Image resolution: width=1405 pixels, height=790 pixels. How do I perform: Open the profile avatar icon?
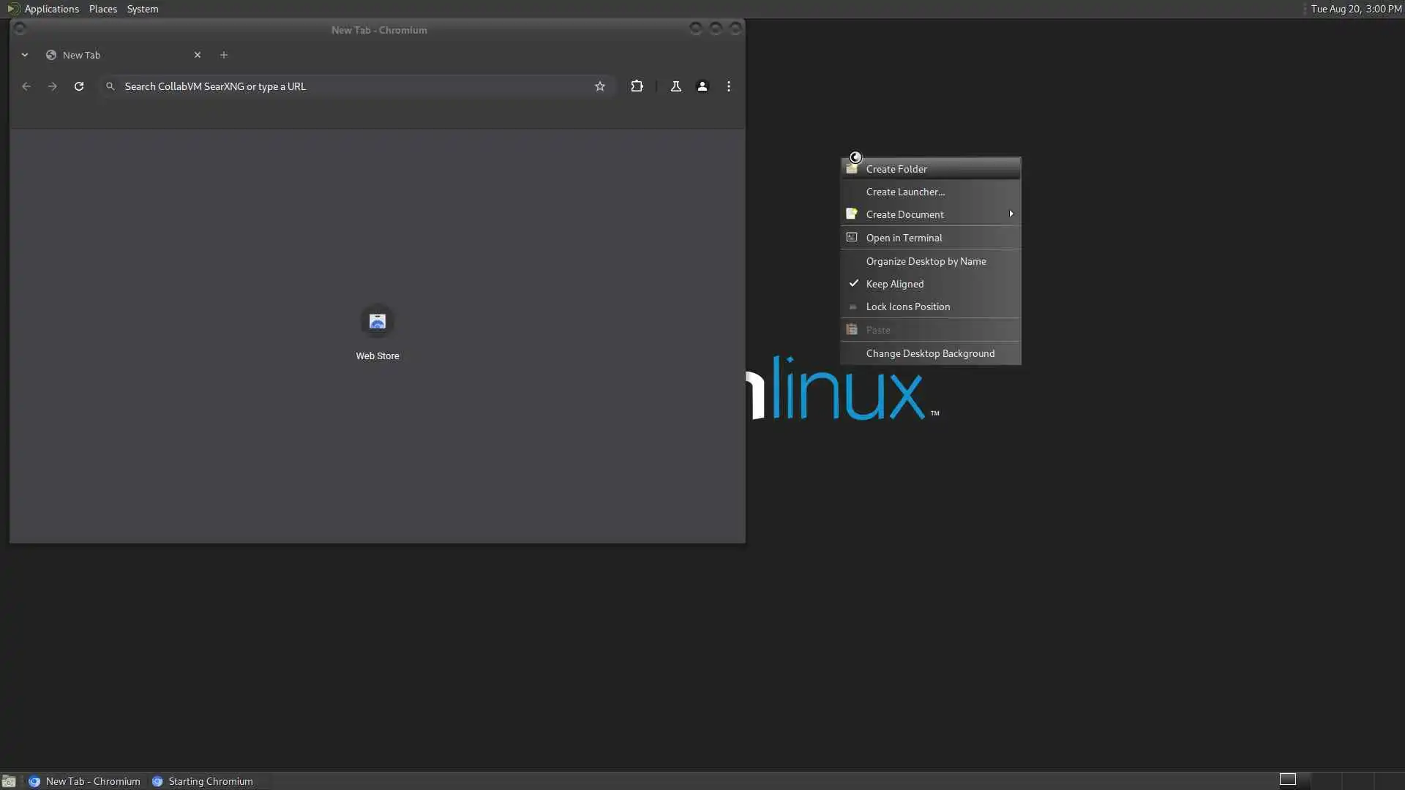702,86
